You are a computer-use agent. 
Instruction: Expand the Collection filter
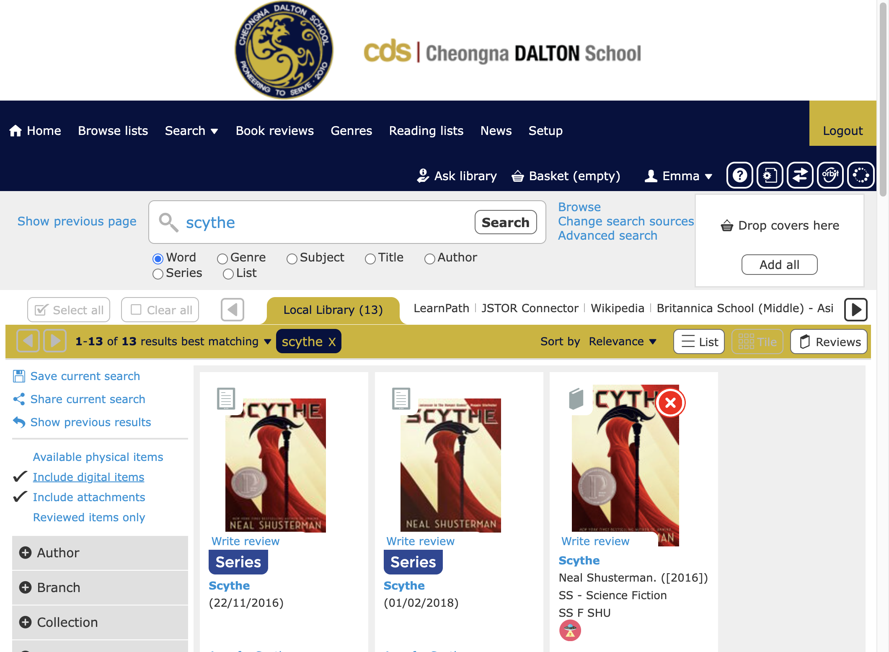[100, 622]
